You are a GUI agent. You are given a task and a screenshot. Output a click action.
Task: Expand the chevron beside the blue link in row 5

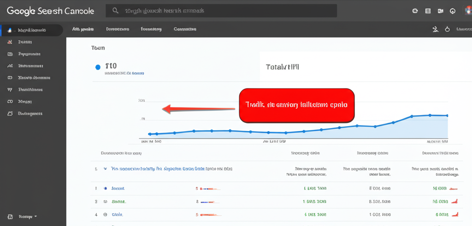pos(106,169)
